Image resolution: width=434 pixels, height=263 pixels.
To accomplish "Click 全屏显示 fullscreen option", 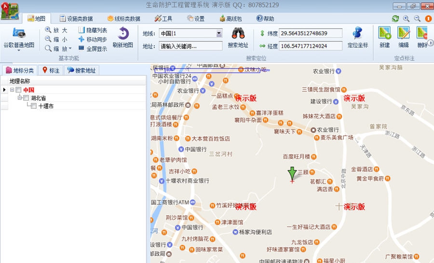I will click(93, 48).
